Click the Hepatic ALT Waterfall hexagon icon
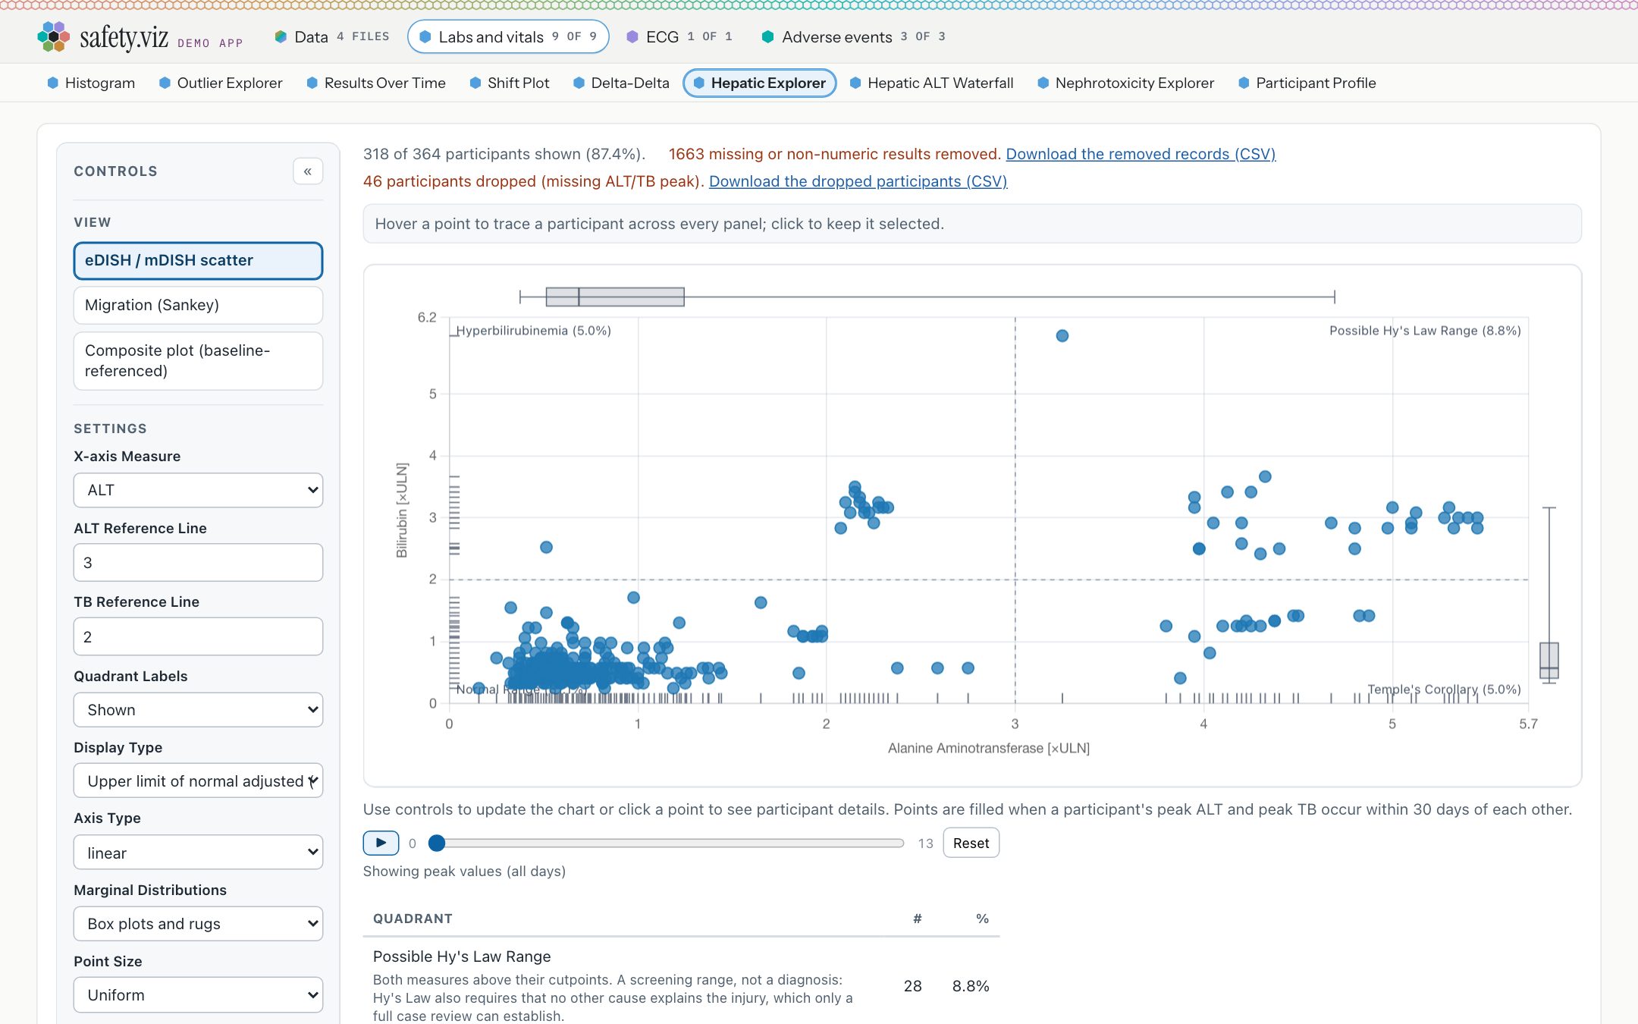The height and width of the screenshot is (1024, 1638). point(855,83)
